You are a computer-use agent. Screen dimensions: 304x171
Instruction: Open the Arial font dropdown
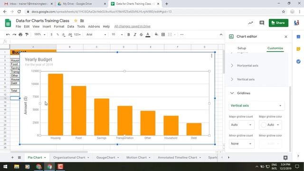(x=96, y=35)
